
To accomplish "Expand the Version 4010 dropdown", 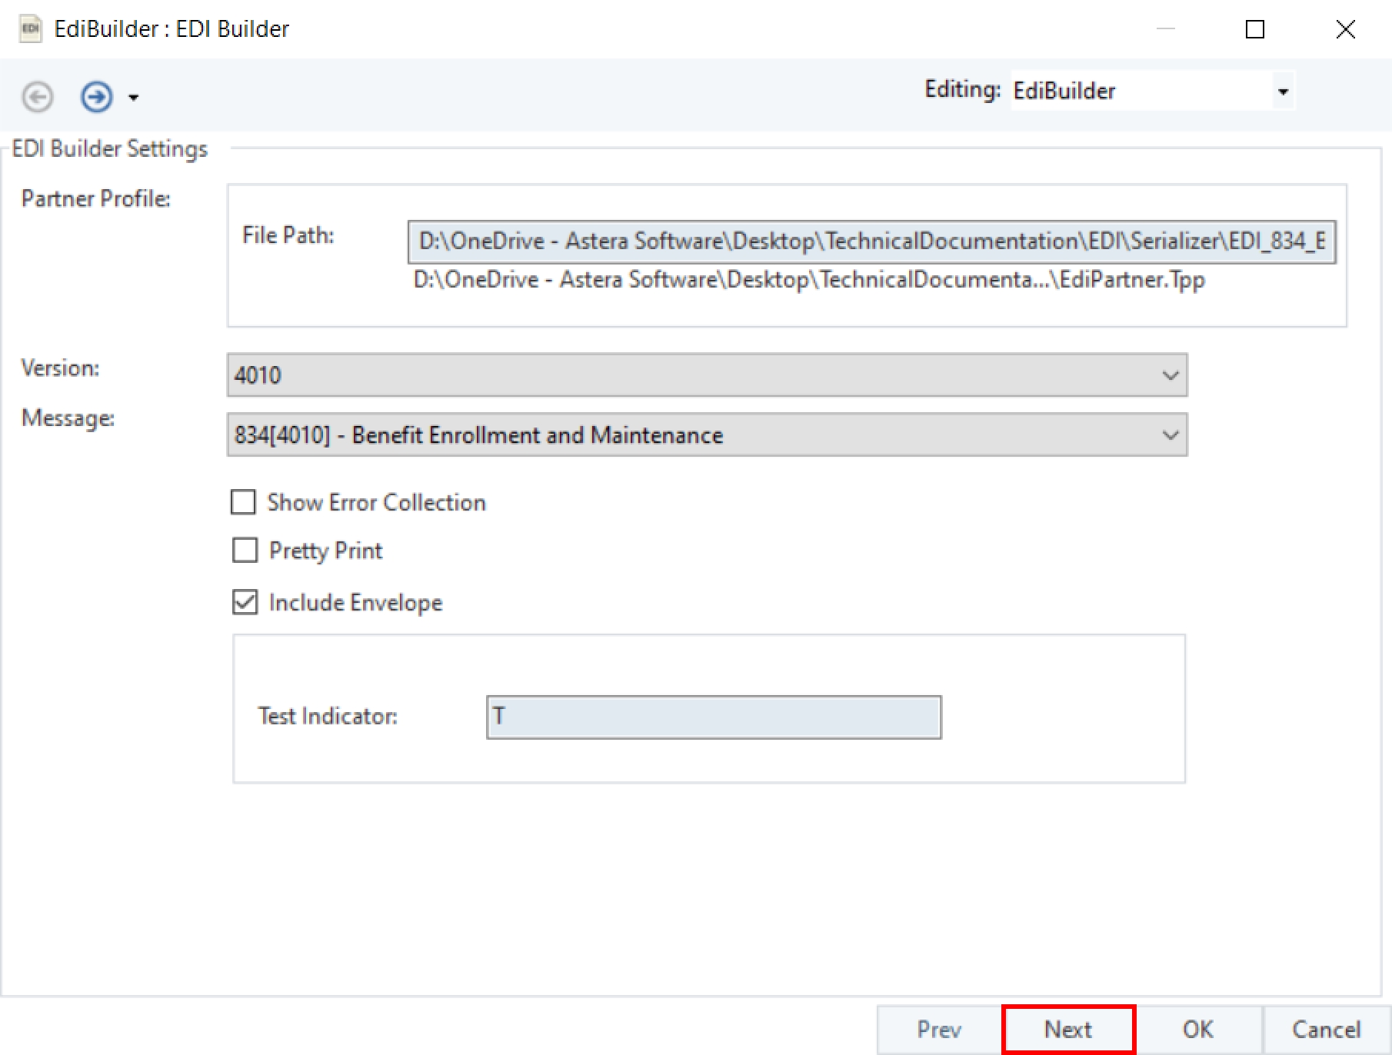I will tap(1170, 375).
